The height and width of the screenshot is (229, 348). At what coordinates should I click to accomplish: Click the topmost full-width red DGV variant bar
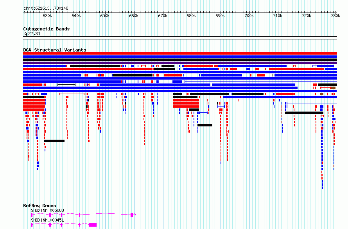(x=180, y=53)
